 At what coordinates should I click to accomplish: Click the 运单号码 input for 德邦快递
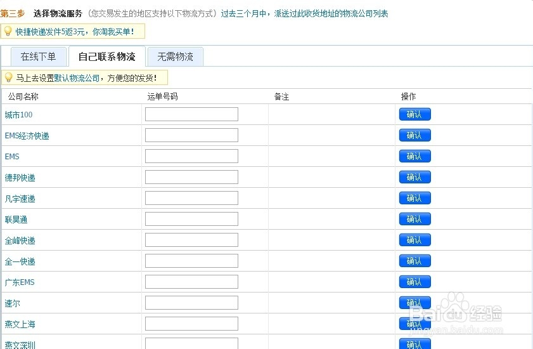pyautogui.click(x=191, y=177)
